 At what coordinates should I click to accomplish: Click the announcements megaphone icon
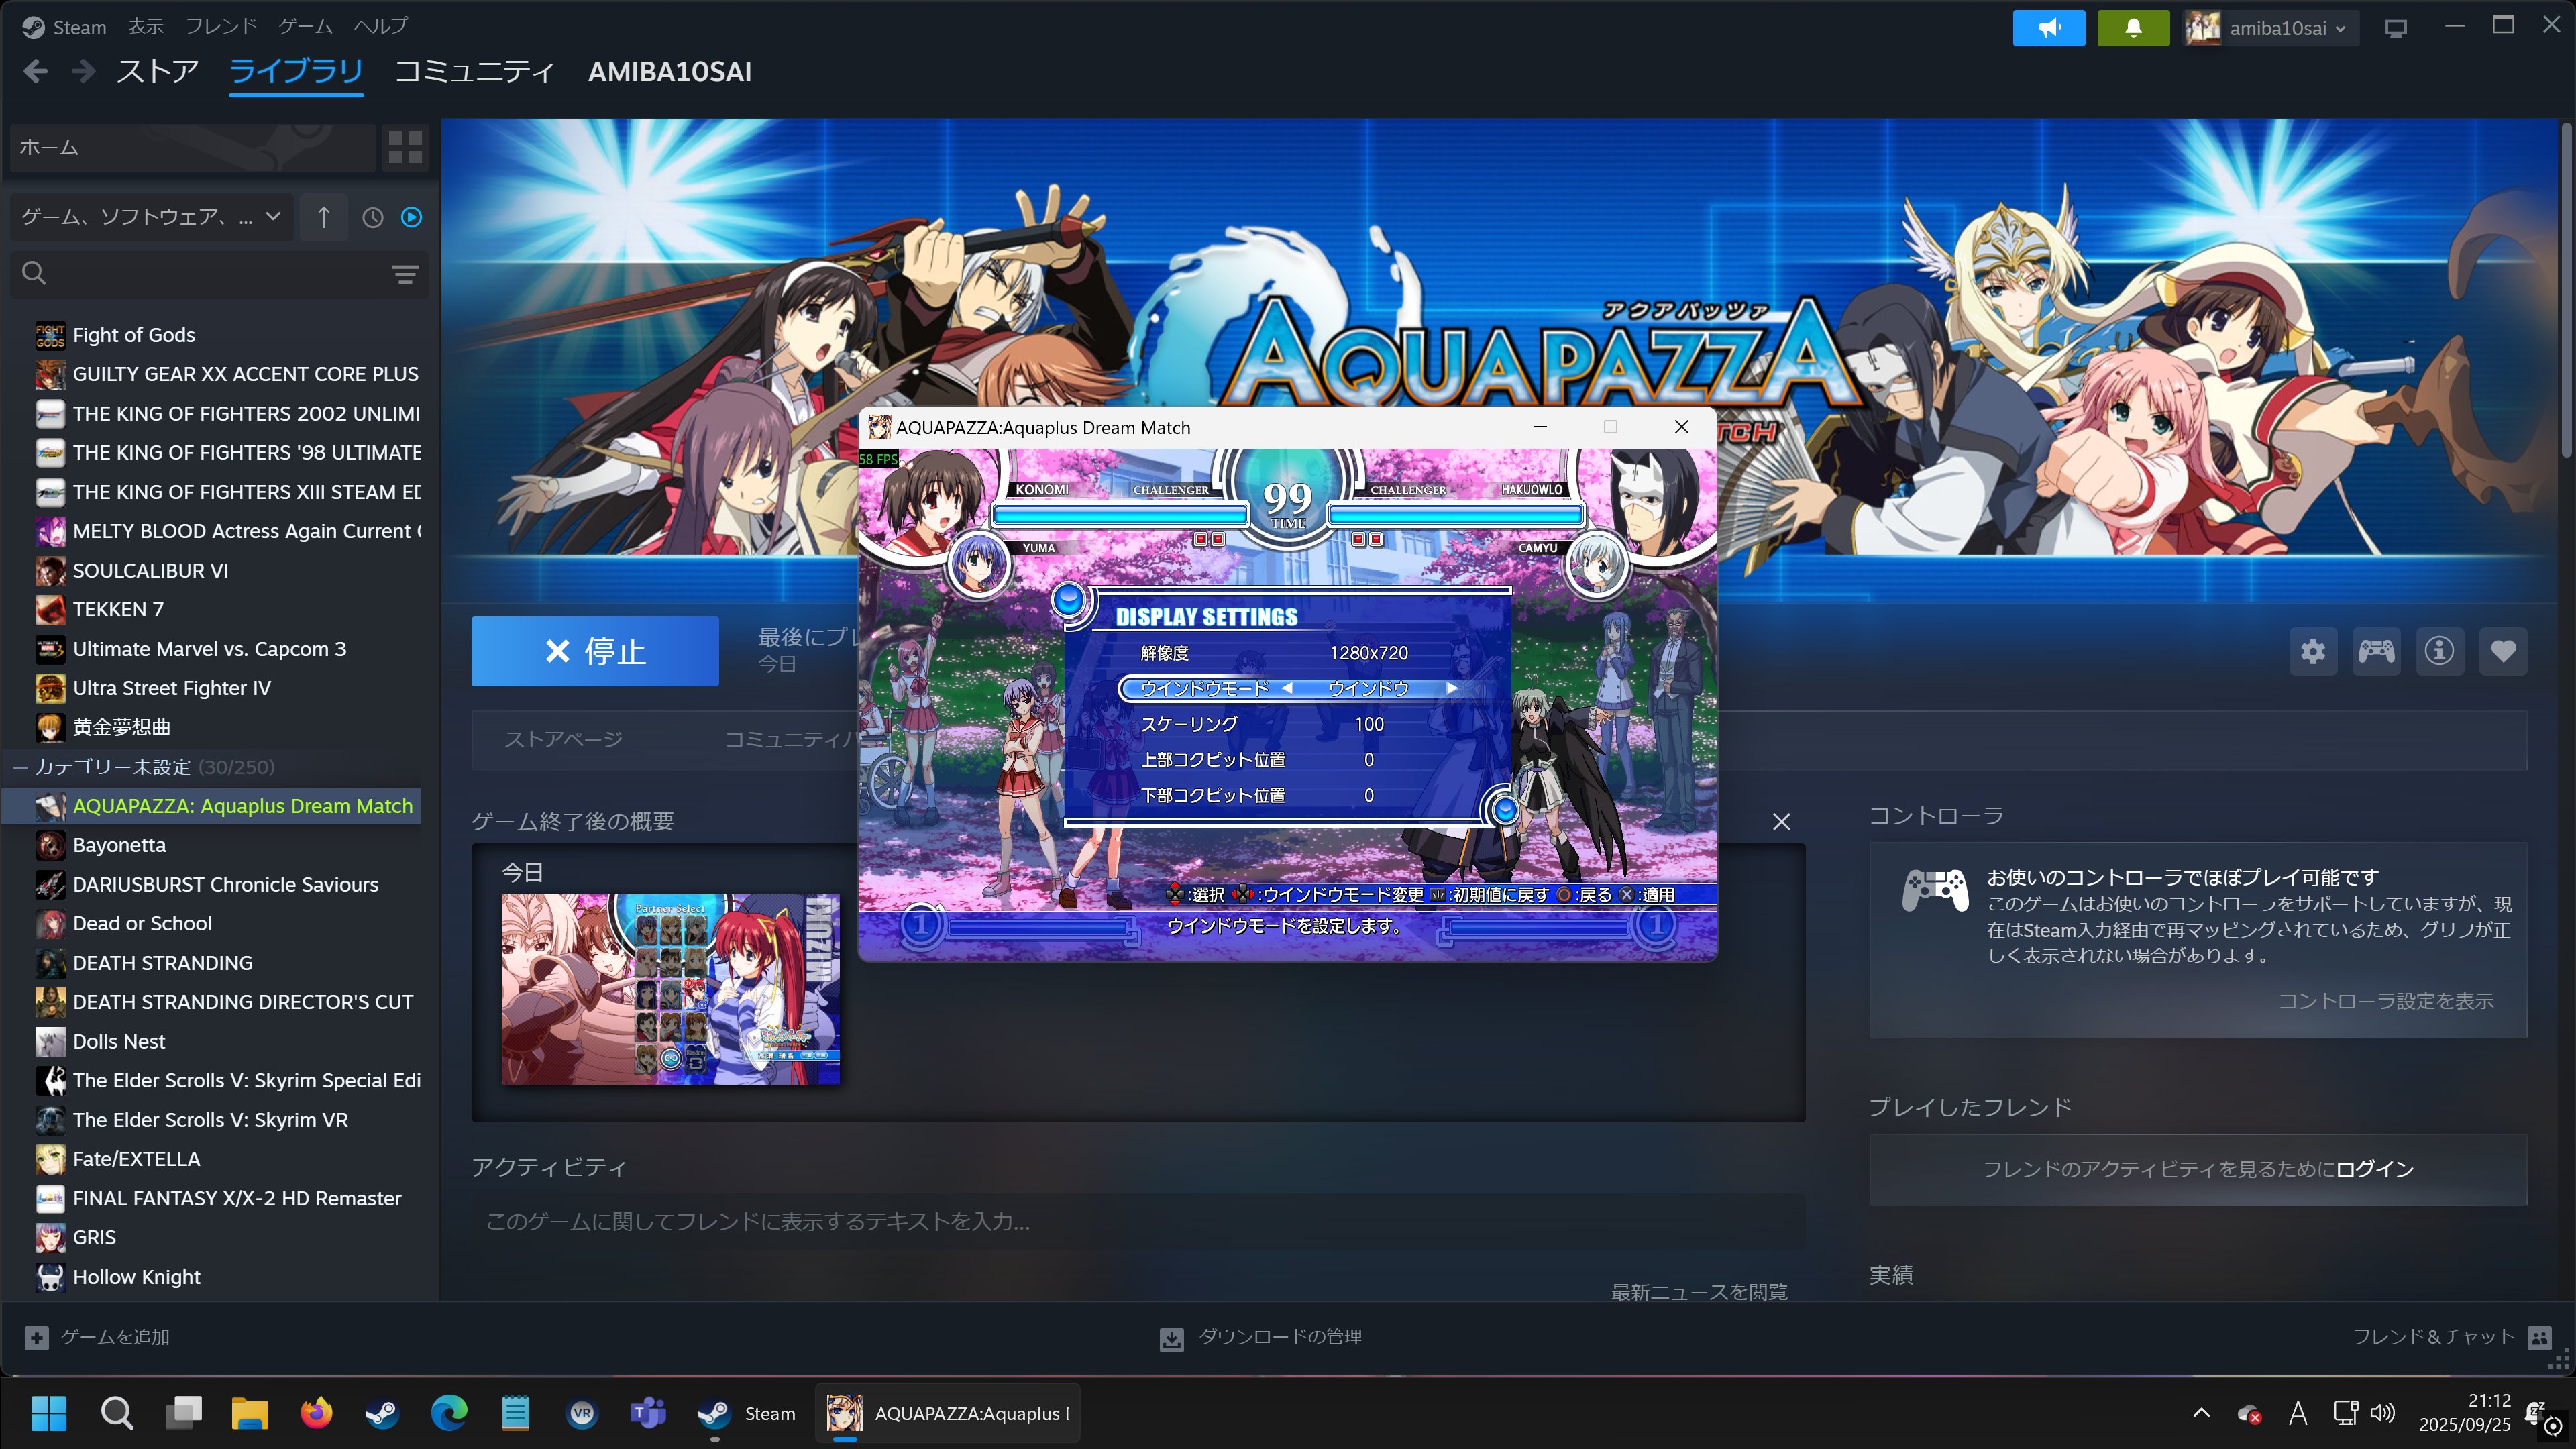coord(2048,28)
